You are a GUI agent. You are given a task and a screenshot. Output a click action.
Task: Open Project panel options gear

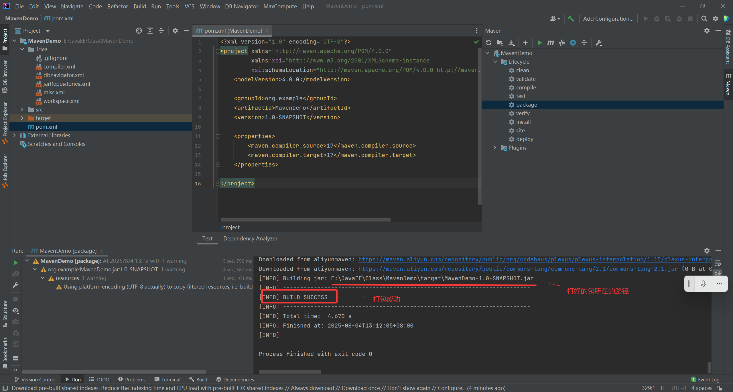(175, 31)
